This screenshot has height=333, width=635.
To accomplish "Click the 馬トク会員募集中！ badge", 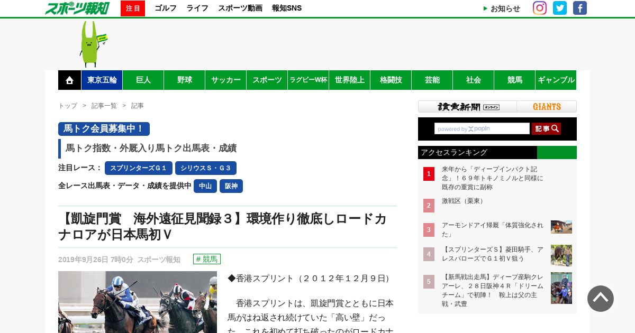I will click(x=104, y=129).
